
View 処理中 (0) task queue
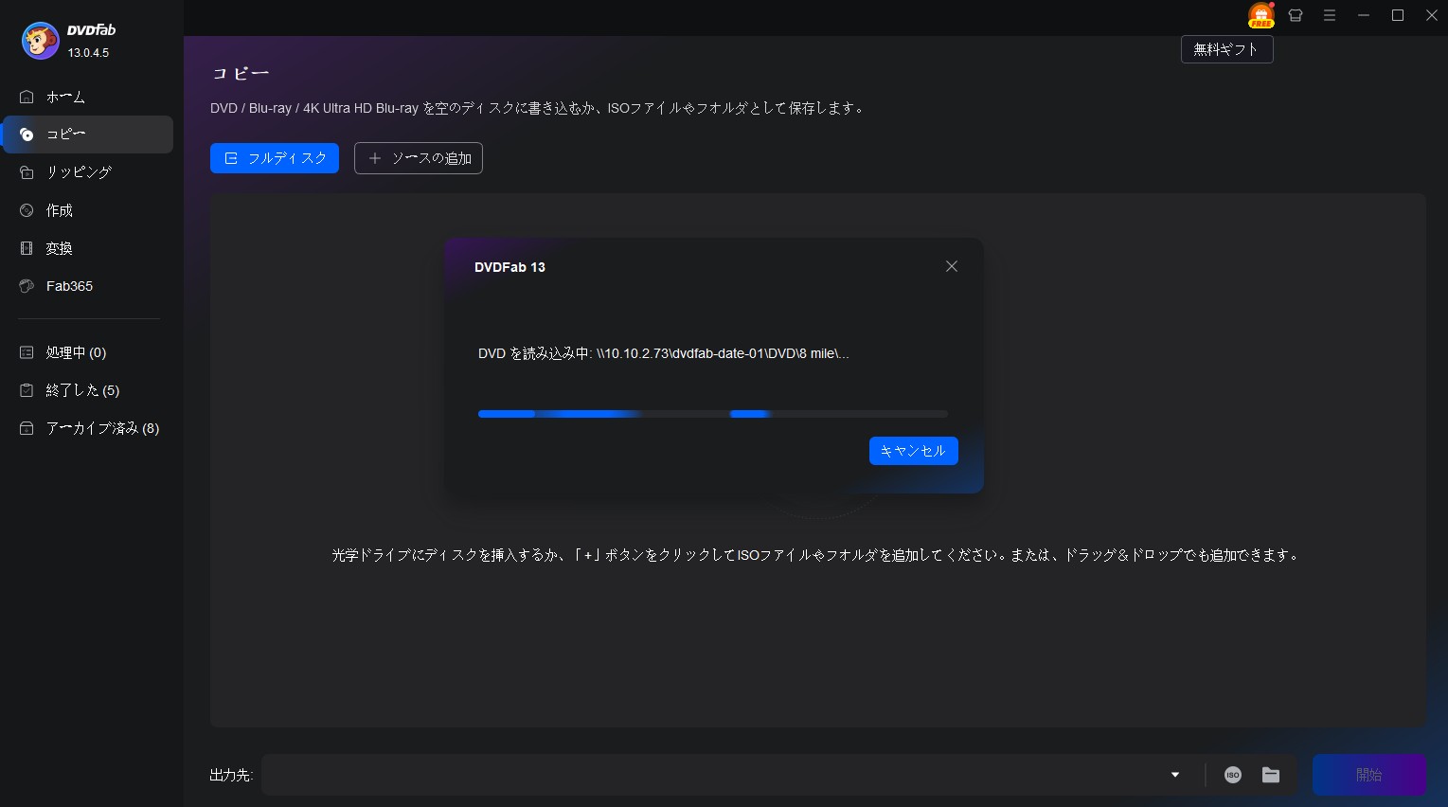point(76,352)
